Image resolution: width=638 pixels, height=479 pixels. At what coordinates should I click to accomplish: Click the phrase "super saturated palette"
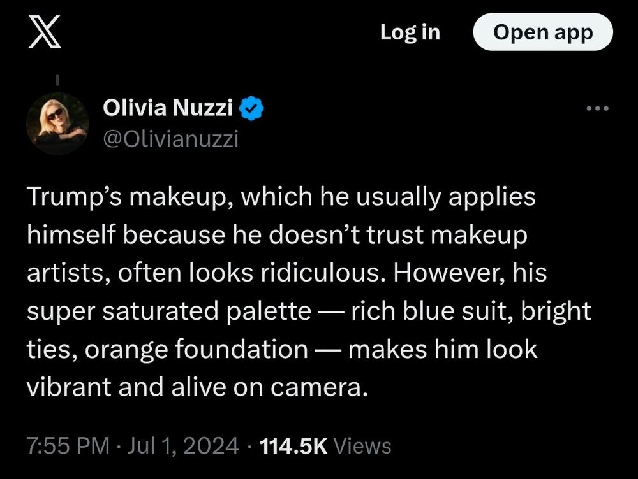[168, 311]
